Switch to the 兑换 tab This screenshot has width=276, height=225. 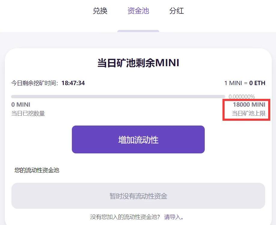pos(100,11)
